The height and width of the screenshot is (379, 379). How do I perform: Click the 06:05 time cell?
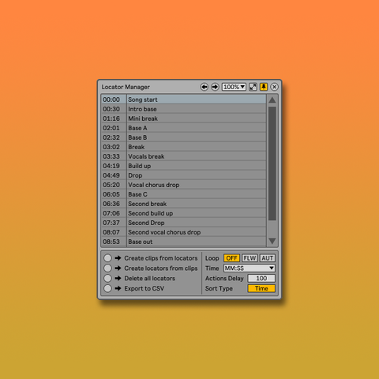pos(114,194)
